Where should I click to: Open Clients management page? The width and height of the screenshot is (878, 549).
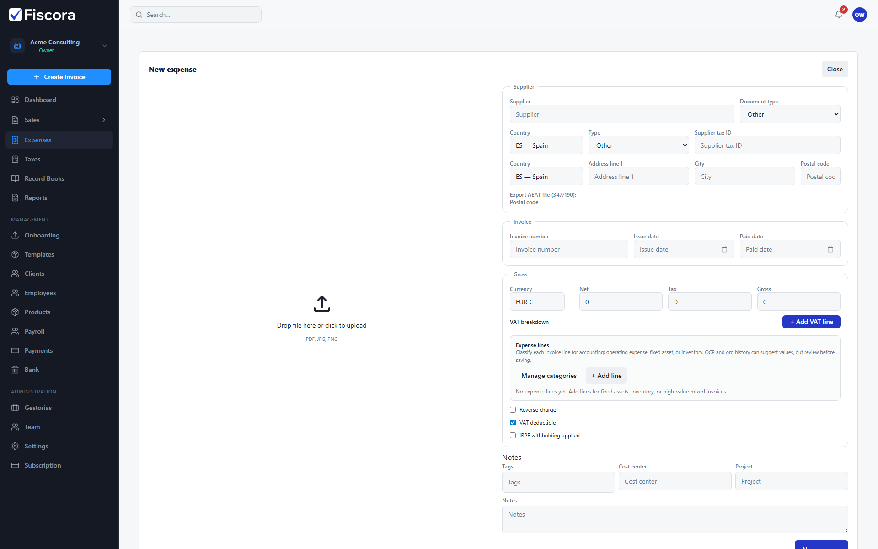point(59,274)
